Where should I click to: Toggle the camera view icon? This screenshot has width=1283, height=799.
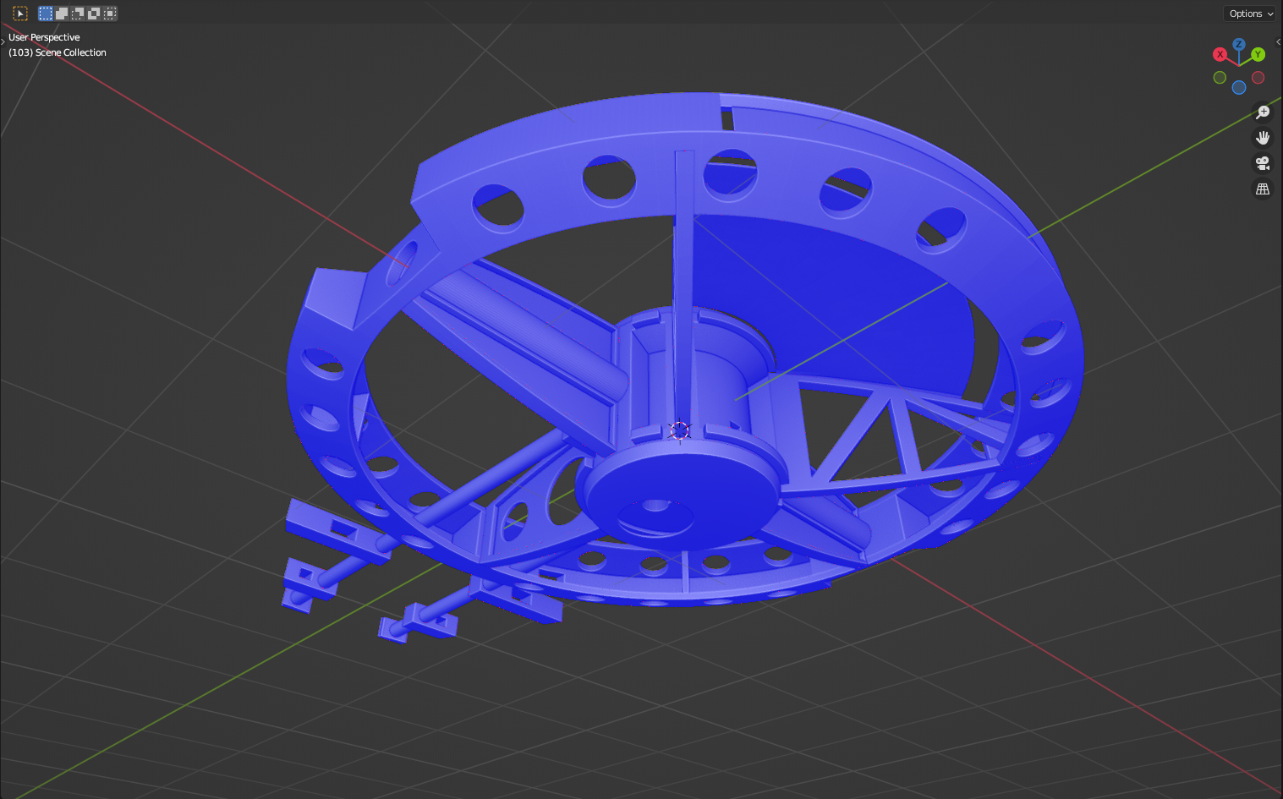(1263, 163)
